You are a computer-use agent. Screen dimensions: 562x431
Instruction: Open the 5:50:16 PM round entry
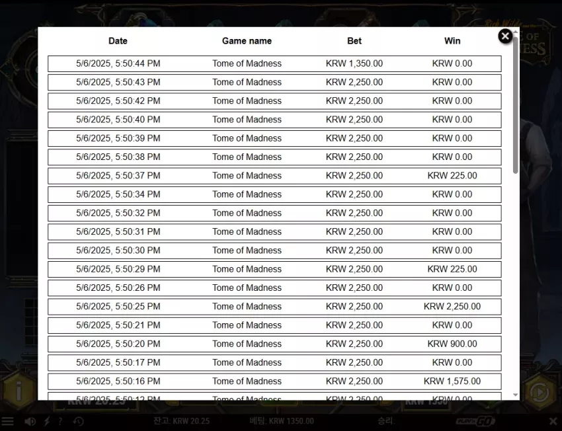[274, 381]
